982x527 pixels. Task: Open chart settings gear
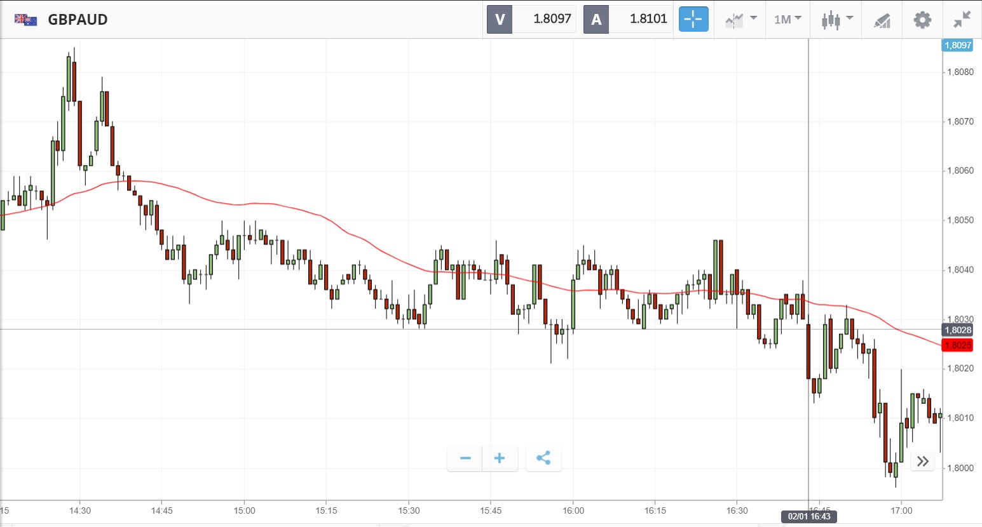[x=922, y=20]
